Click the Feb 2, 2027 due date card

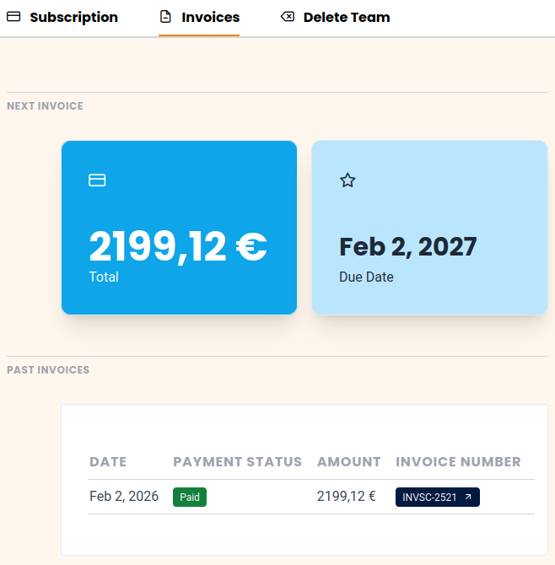(x=429, y=228)
